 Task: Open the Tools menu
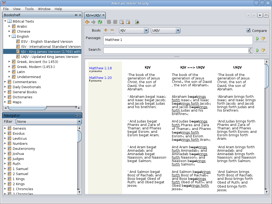pos(29,9)
